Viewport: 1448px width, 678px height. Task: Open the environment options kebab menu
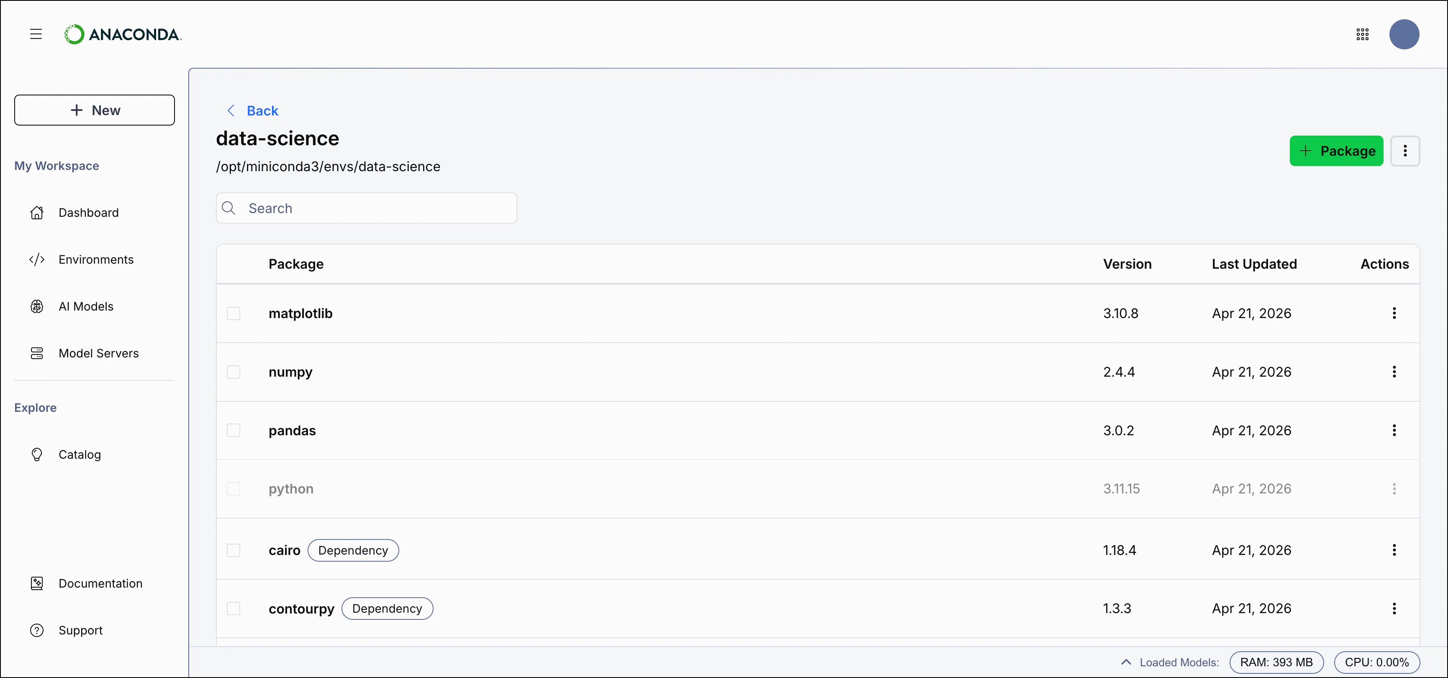[1405, 151]
